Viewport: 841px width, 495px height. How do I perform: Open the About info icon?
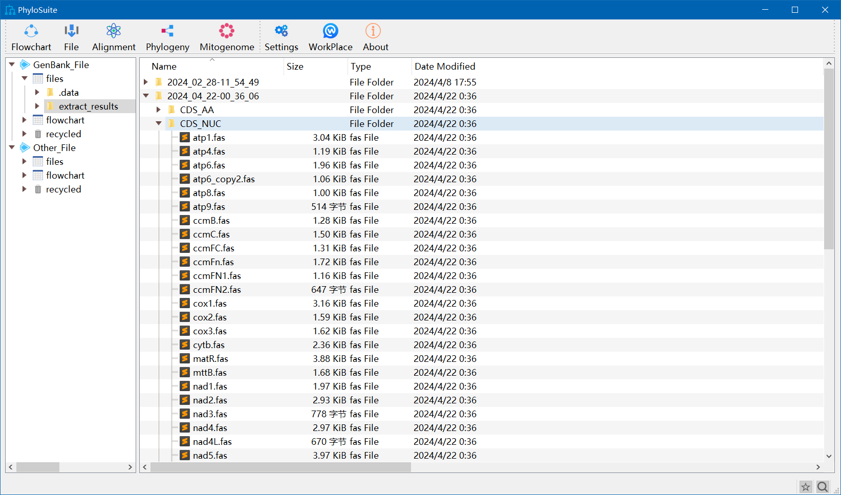(373, 31)
